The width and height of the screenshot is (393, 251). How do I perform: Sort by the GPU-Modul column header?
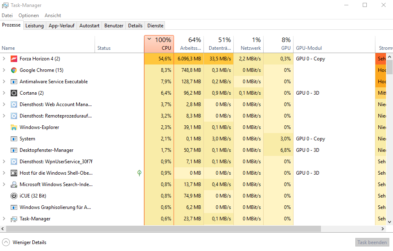334,44
